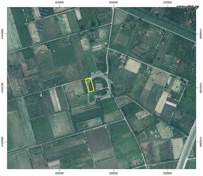The width and height of the screenshot is (203, 176).
Task: Click the right 4103500 axis label
Action: pyautogui.click(x=201, y=142)
